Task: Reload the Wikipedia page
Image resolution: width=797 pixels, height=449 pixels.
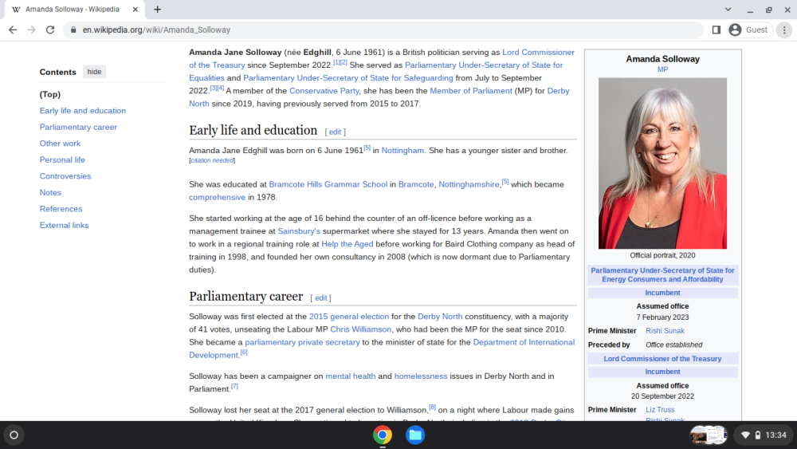Action: click(x=49, y=30)
